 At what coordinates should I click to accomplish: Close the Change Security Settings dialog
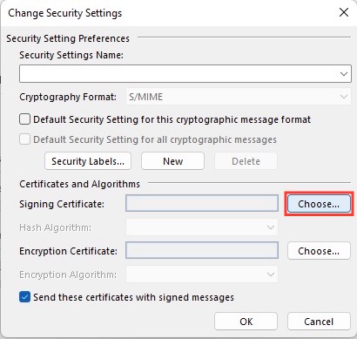click(x=344, y=12)
